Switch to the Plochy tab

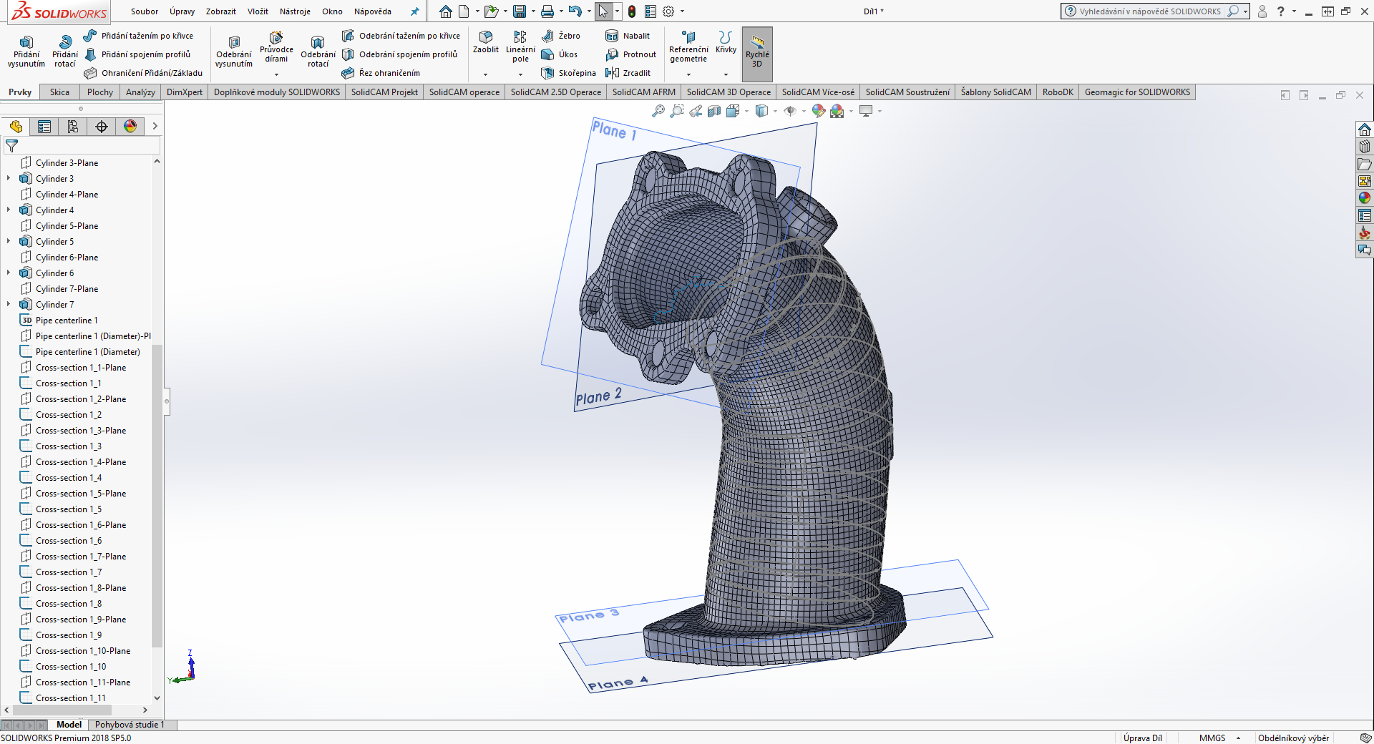click(100, 92)
